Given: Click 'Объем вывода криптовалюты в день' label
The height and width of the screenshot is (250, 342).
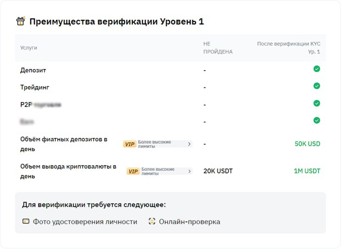Looking at the screenshot, I should coord(68,171).
